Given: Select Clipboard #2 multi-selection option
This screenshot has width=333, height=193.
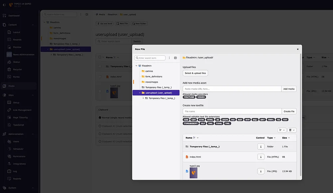Looking at the screenshot, I should tap(100, 134).
